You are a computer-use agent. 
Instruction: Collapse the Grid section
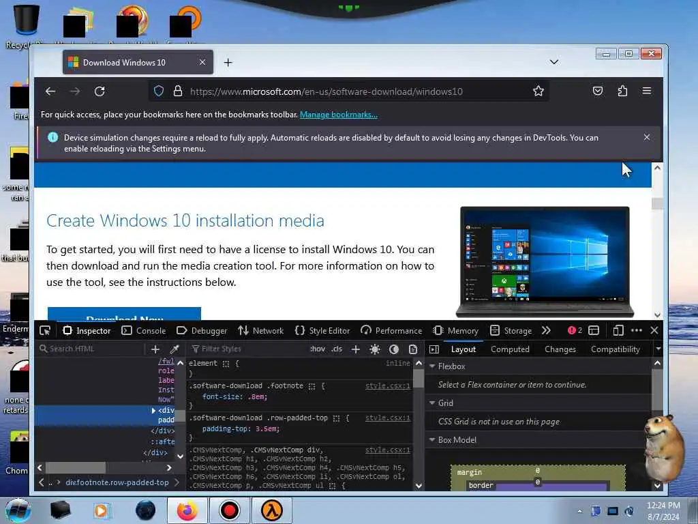431,403
